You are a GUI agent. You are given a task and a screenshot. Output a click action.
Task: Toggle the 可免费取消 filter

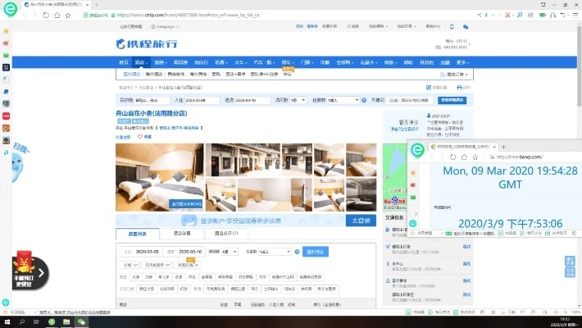[216, 289]
